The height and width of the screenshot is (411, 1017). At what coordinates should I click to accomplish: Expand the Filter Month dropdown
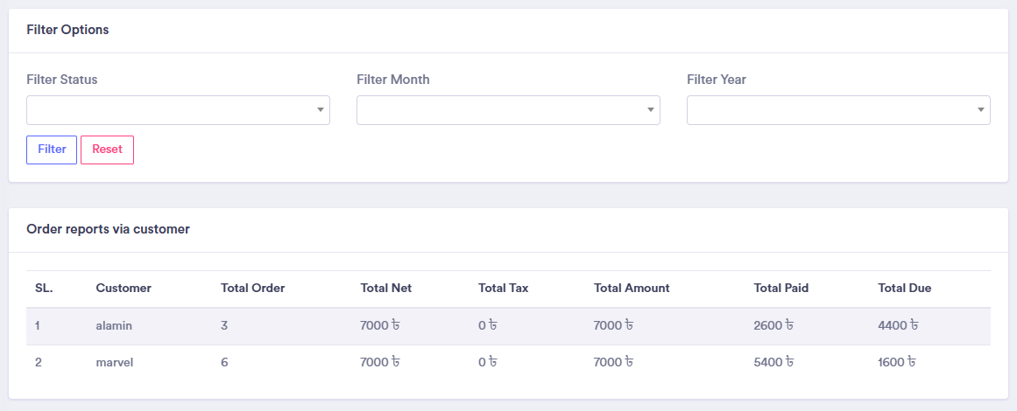pyautogui.click(x=508, y=110)
